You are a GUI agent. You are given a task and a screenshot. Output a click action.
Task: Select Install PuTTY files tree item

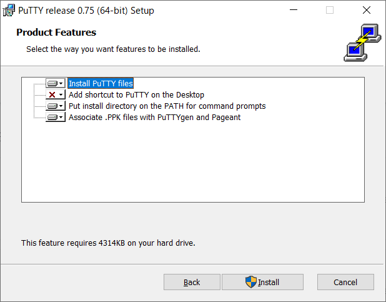(x=101, y=83)
